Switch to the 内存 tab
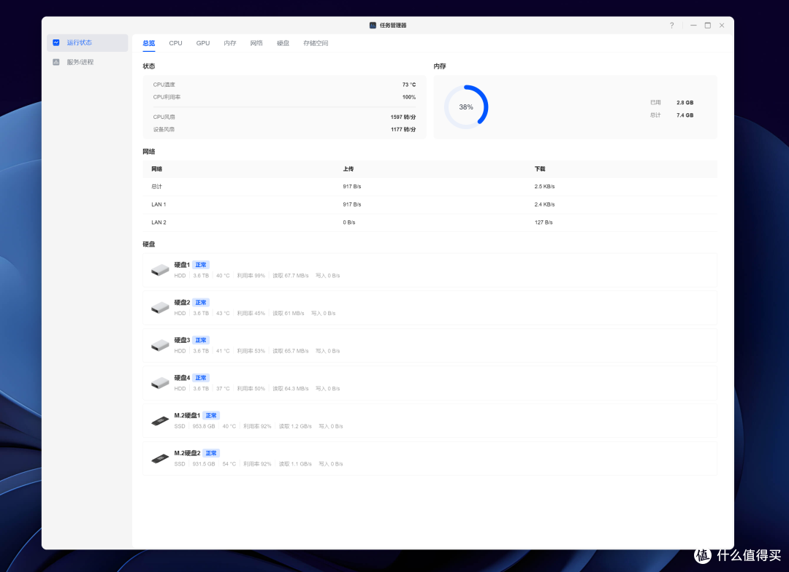This screenshot has width=789, height=572. click(230, 43)
